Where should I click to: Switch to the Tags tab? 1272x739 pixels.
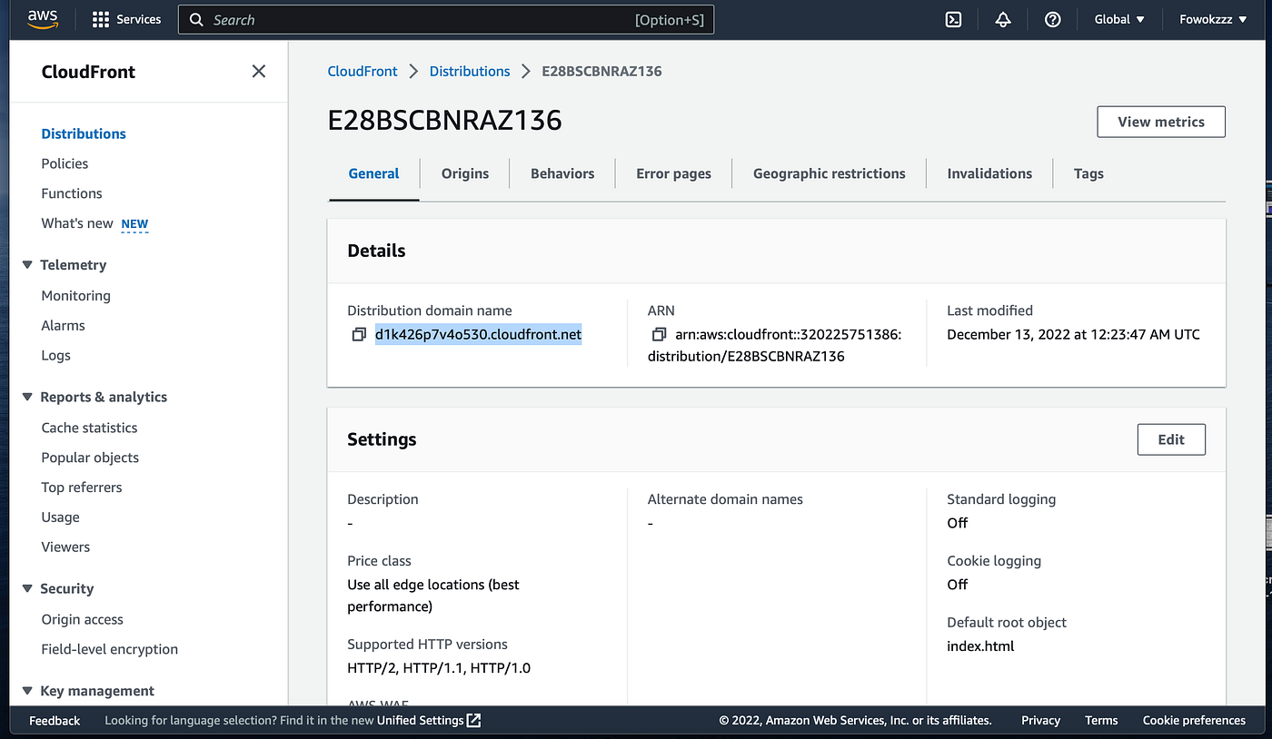point(1088,173)
